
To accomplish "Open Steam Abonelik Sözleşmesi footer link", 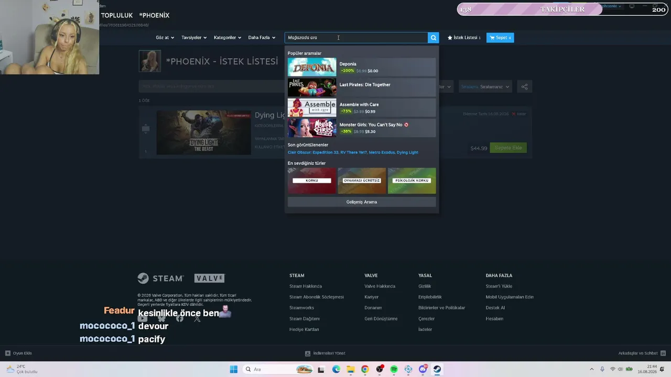I will 317,297.
